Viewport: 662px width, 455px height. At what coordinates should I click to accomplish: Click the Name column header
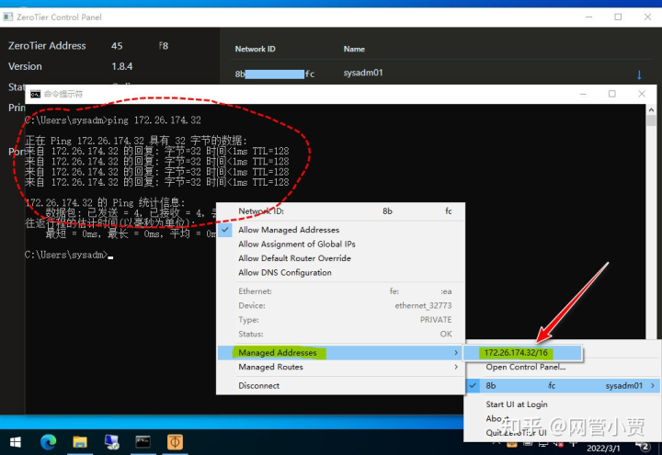point(354,49)
